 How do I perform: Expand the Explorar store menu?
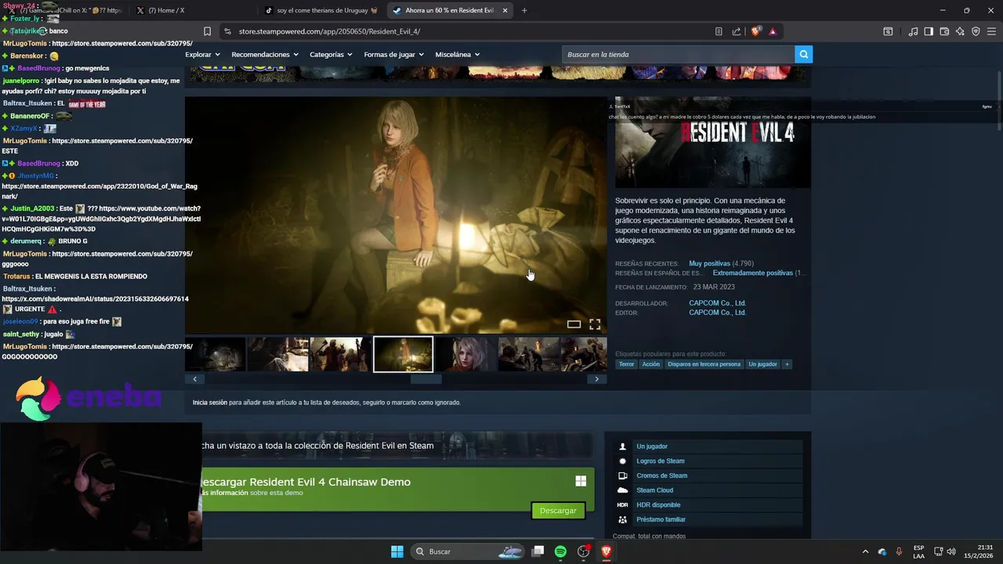(203, 54)
